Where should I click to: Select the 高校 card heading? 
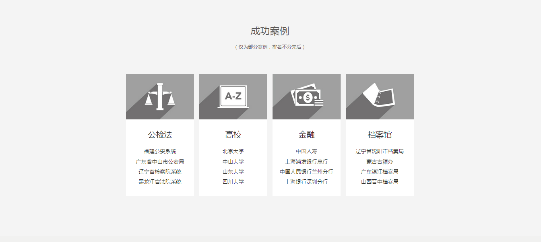pyautogui.click(x=233, y=135)
